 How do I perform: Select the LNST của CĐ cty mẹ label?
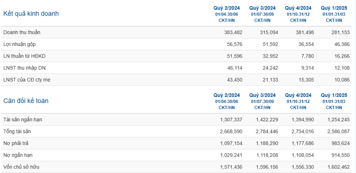27,80
